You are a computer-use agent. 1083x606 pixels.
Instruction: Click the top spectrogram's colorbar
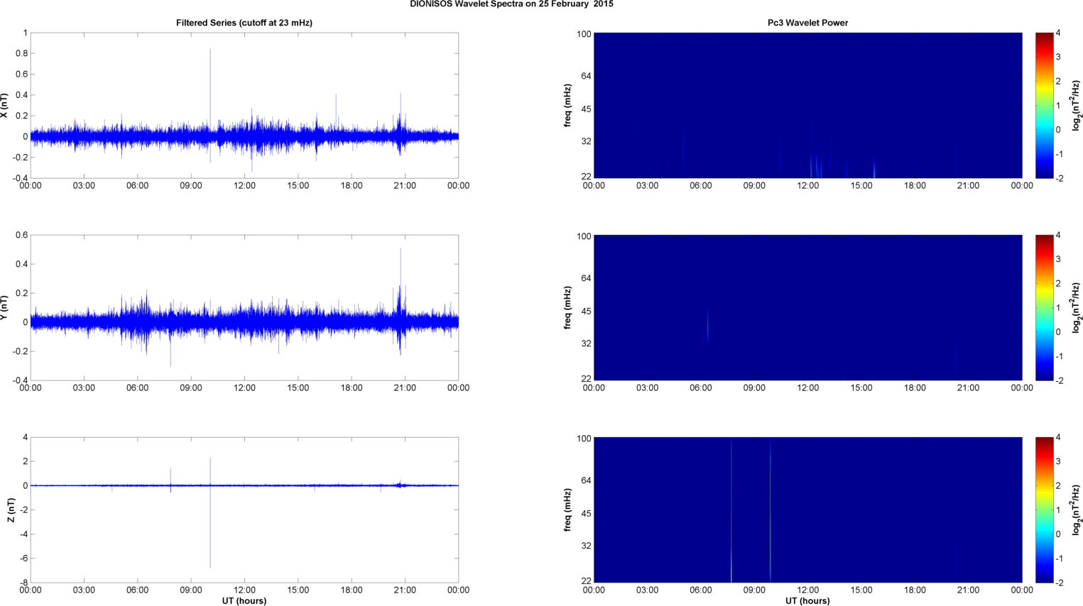(x=1044, y=105)
